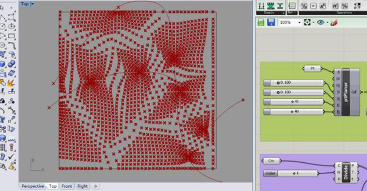Image resolution: width=367 pixels, height=191 pixels.
Task: Click the green checkmark icon in left toolbar
Action: pos(11,157)
